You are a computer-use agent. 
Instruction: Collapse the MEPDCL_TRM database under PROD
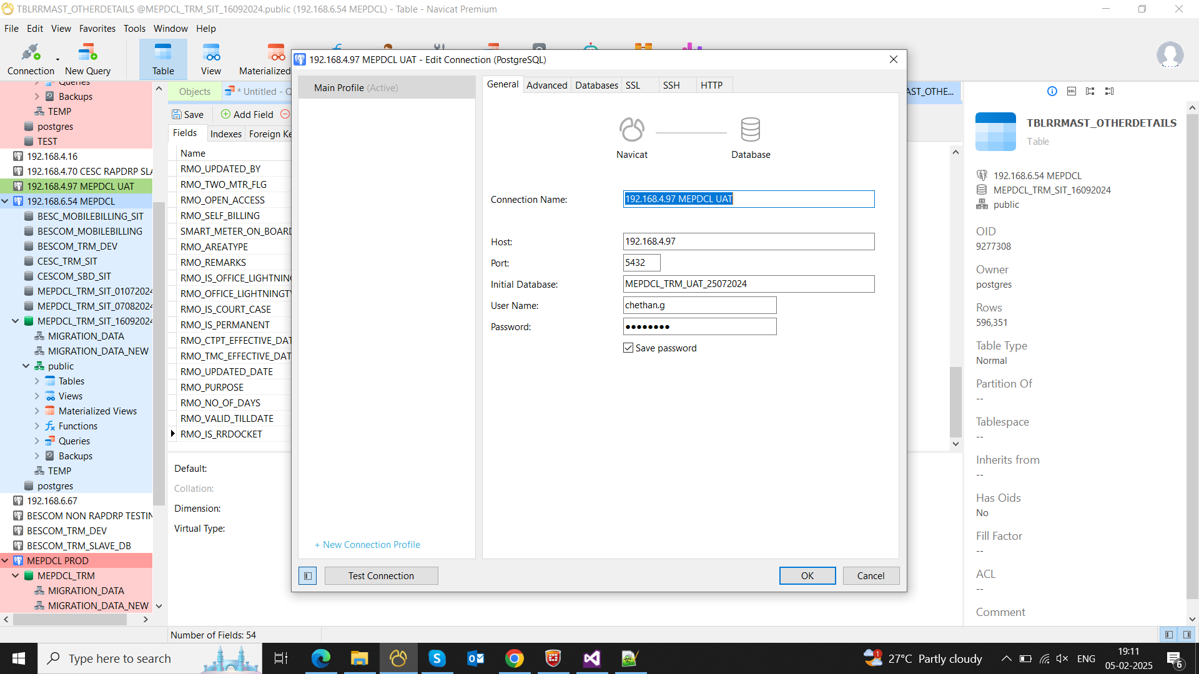16,576
